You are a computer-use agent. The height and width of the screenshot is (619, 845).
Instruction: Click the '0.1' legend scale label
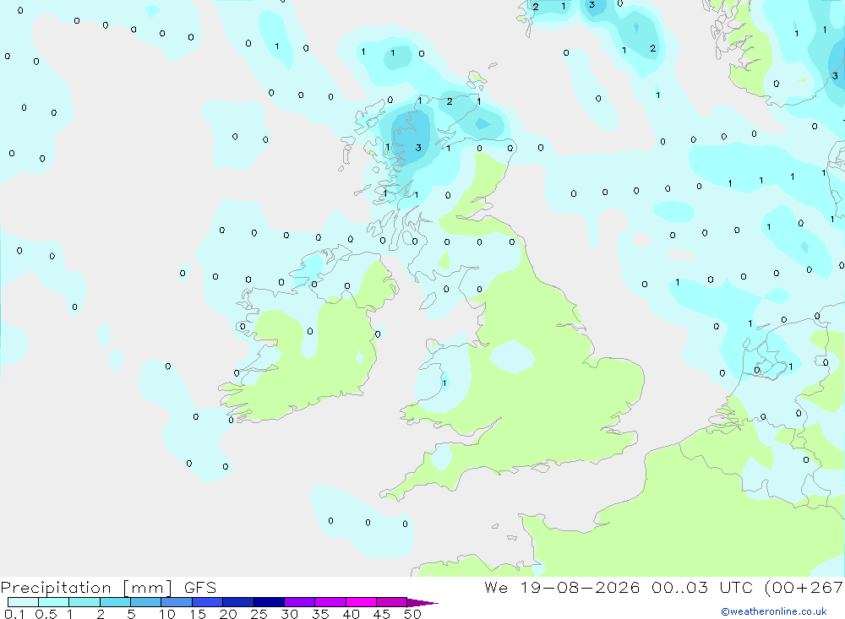(x=14, y=614)
